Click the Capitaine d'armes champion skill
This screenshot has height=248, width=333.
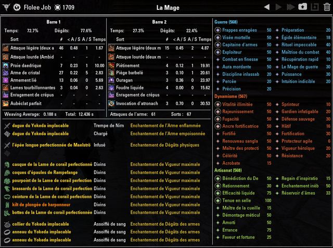click(240, 45)
